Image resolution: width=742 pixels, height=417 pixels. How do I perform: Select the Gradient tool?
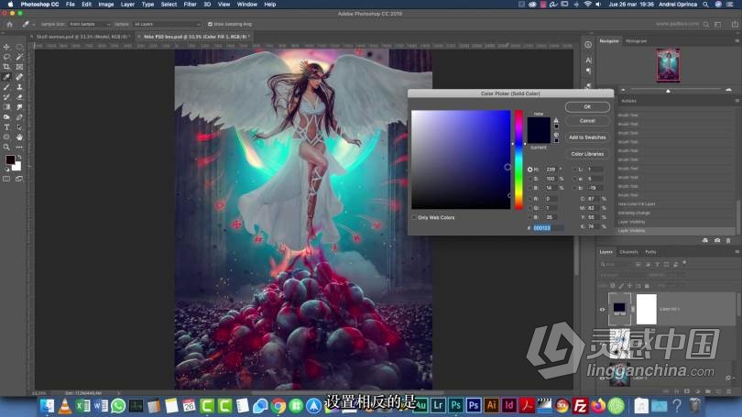6,107
